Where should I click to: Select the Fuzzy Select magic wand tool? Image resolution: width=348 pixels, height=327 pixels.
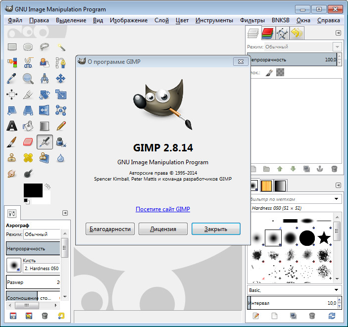click(x=61, y=47)
